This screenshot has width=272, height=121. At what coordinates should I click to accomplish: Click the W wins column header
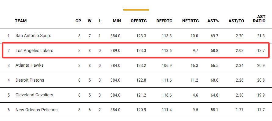pos(89,21)
